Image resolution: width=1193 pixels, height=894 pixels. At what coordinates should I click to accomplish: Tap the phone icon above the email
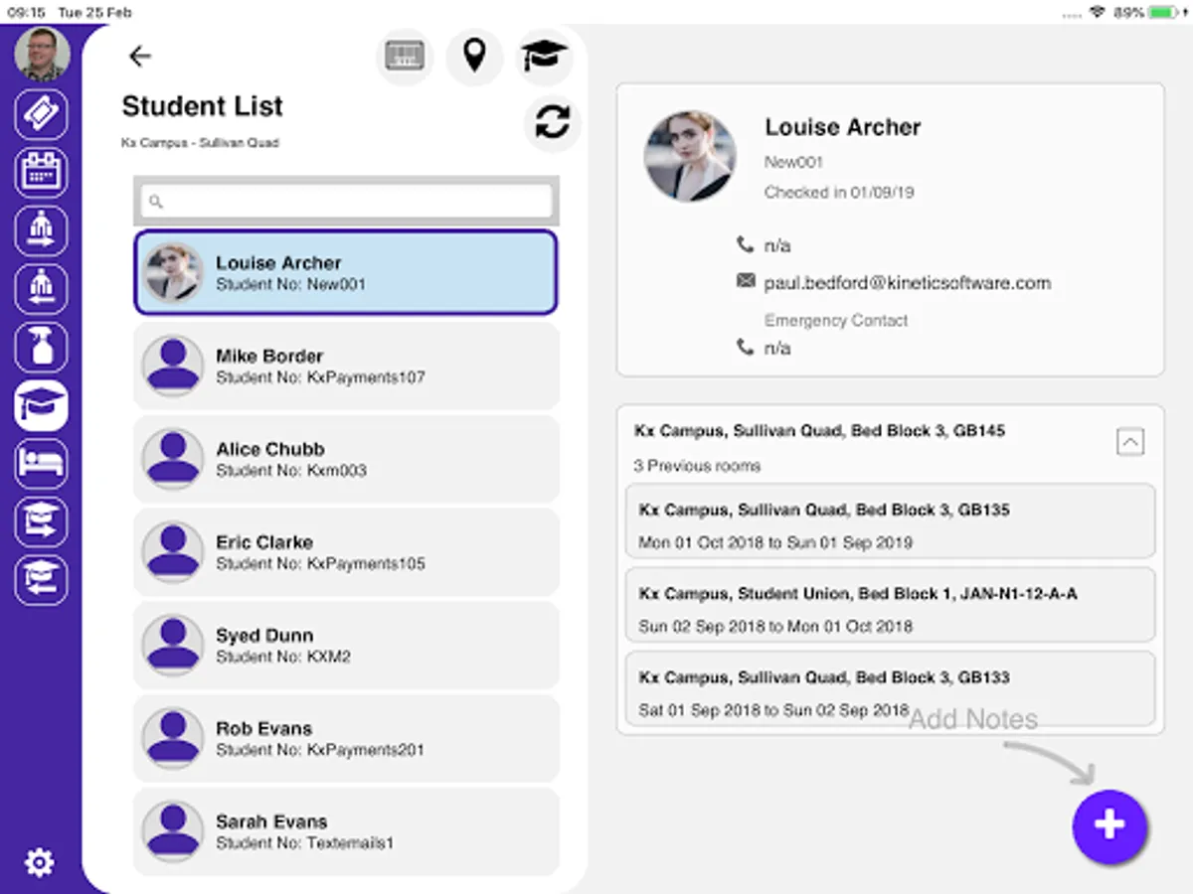pos(746,243)
